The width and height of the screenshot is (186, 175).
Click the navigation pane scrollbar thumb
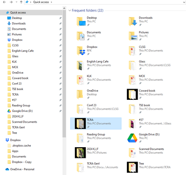[x=64, y=74]
